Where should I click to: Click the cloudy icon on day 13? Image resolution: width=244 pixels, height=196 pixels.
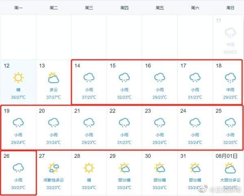[x=54, y=78]
